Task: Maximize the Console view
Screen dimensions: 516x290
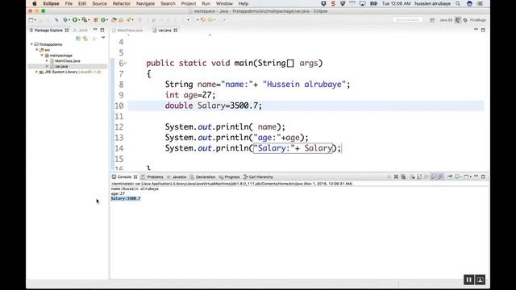Action: click(x=483, y=177)
